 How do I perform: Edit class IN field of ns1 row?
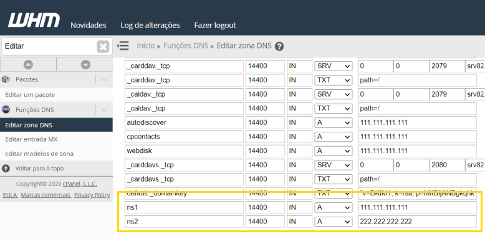click(x=299, y=207)
